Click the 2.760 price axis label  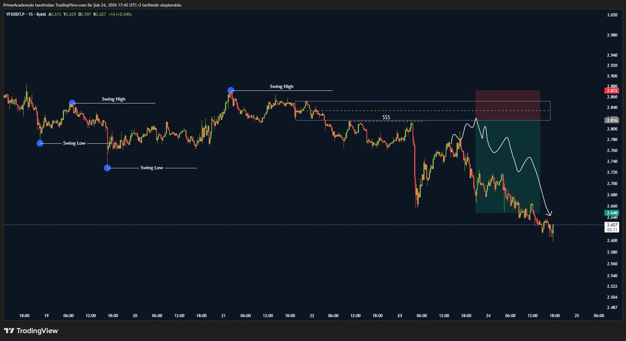tap(612, 151)
